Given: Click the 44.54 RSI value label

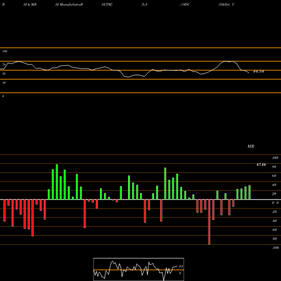Looking at the screenshot, I should point(259,71).
